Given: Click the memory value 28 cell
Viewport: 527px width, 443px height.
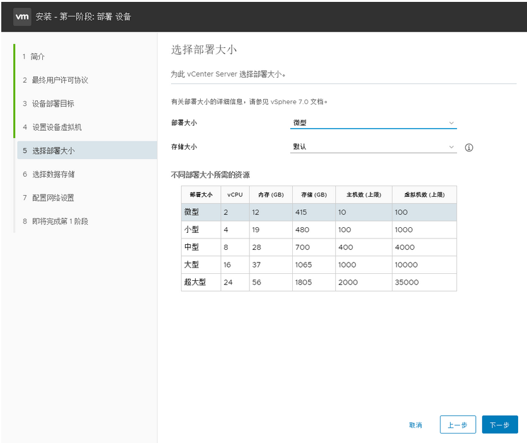Looking at the screenshot, I should pos(271,247).
